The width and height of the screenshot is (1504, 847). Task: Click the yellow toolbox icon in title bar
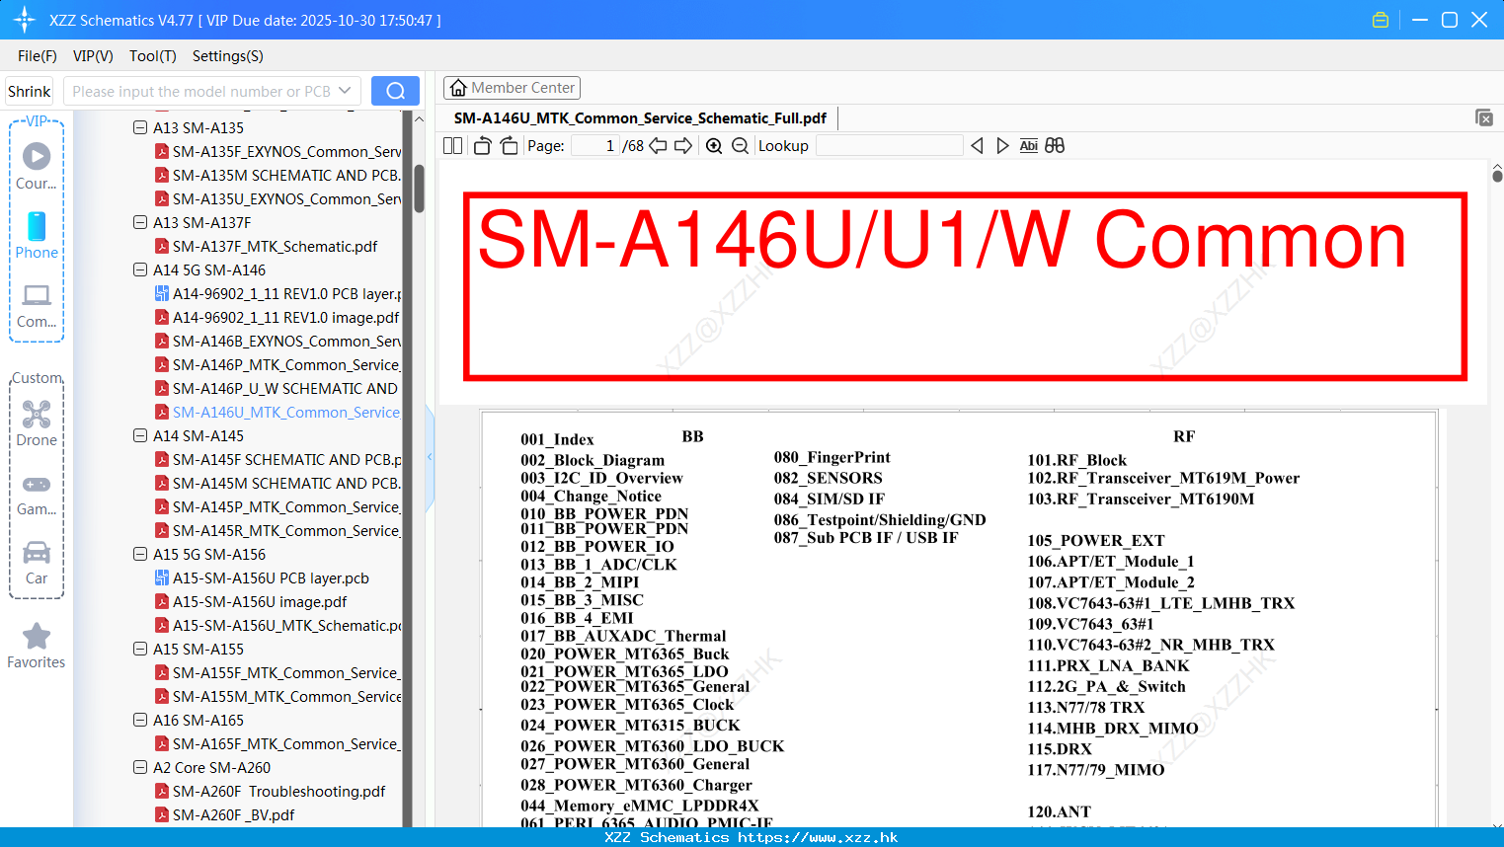pos(1381,20)
